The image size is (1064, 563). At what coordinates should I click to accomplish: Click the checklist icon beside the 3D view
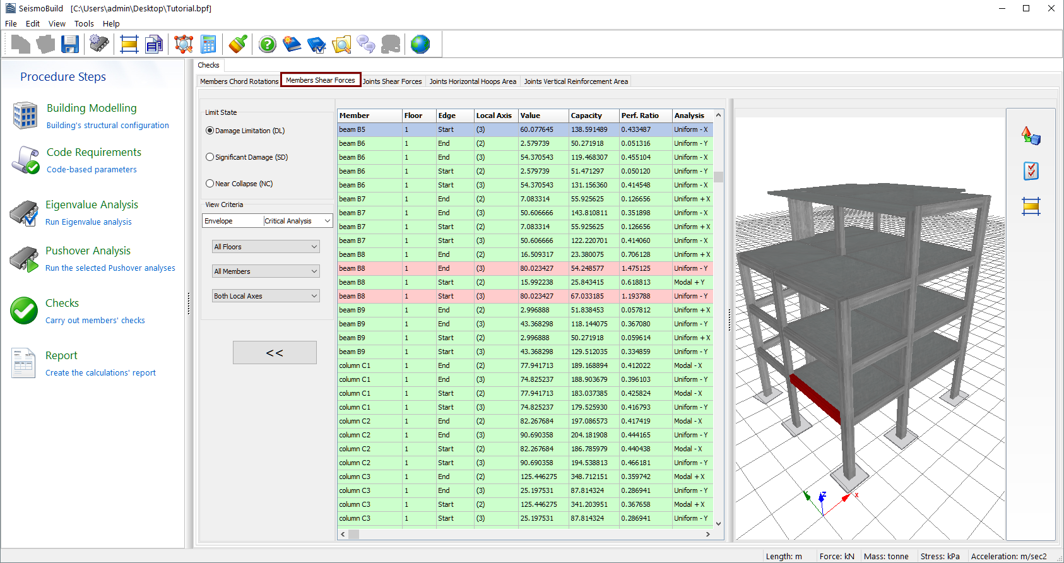[1031, 171]
